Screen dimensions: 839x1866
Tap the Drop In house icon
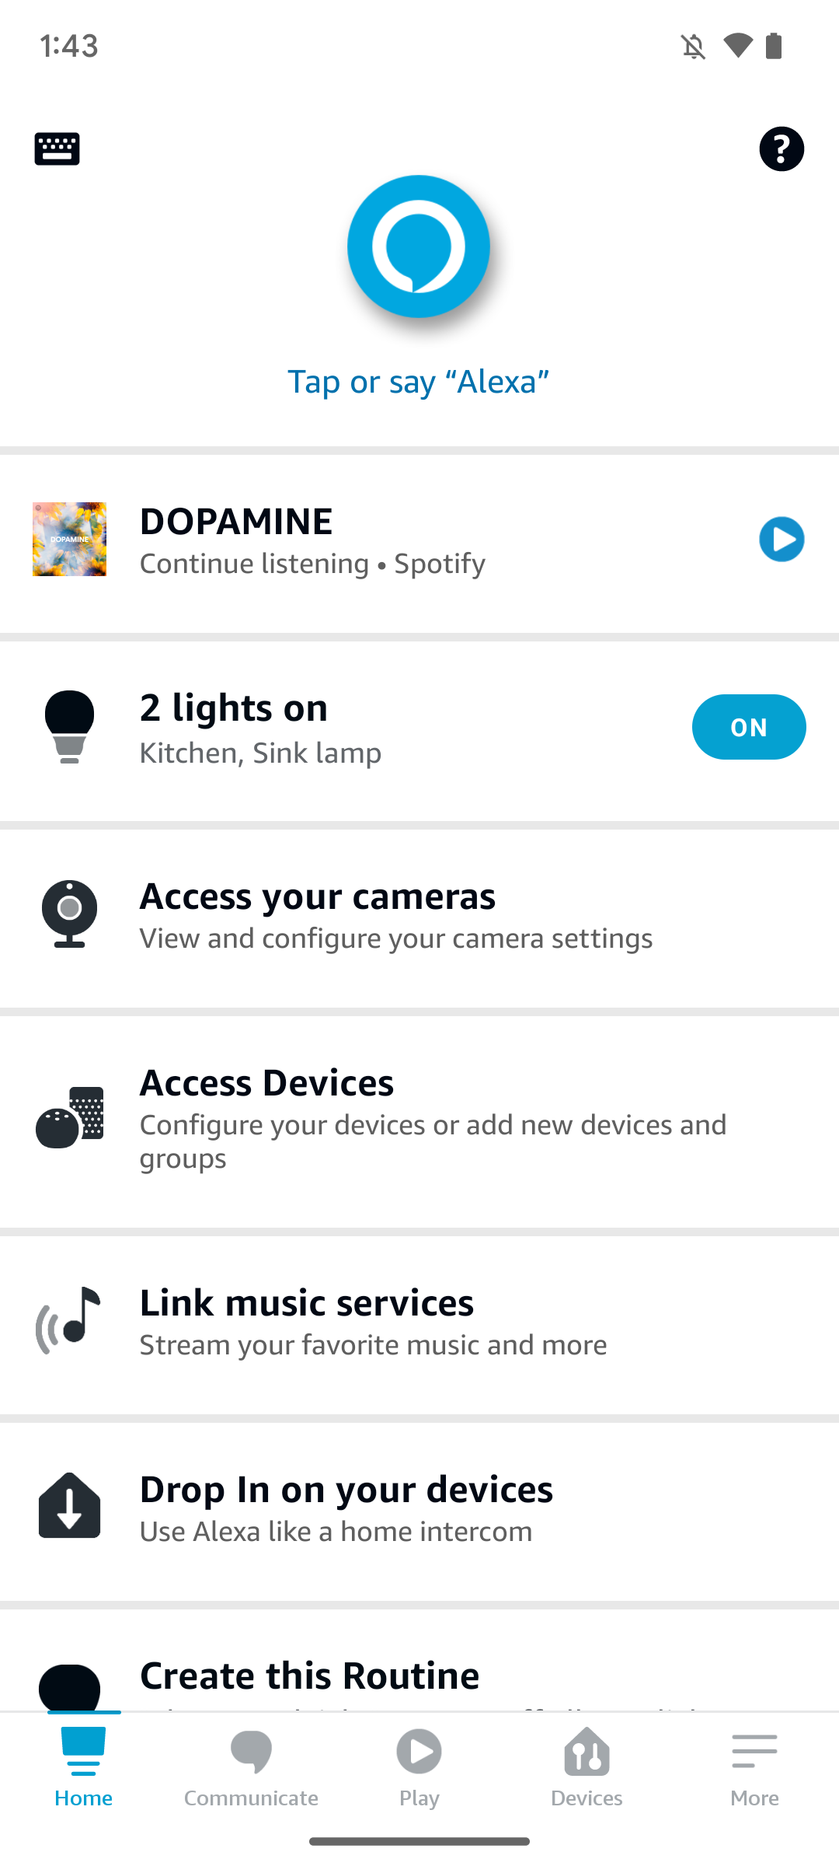click(69, 1506)
